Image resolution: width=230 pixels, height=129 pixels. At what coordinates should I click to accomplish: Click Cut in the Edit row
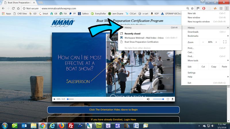pyautogui.click(x=203, y=67)
